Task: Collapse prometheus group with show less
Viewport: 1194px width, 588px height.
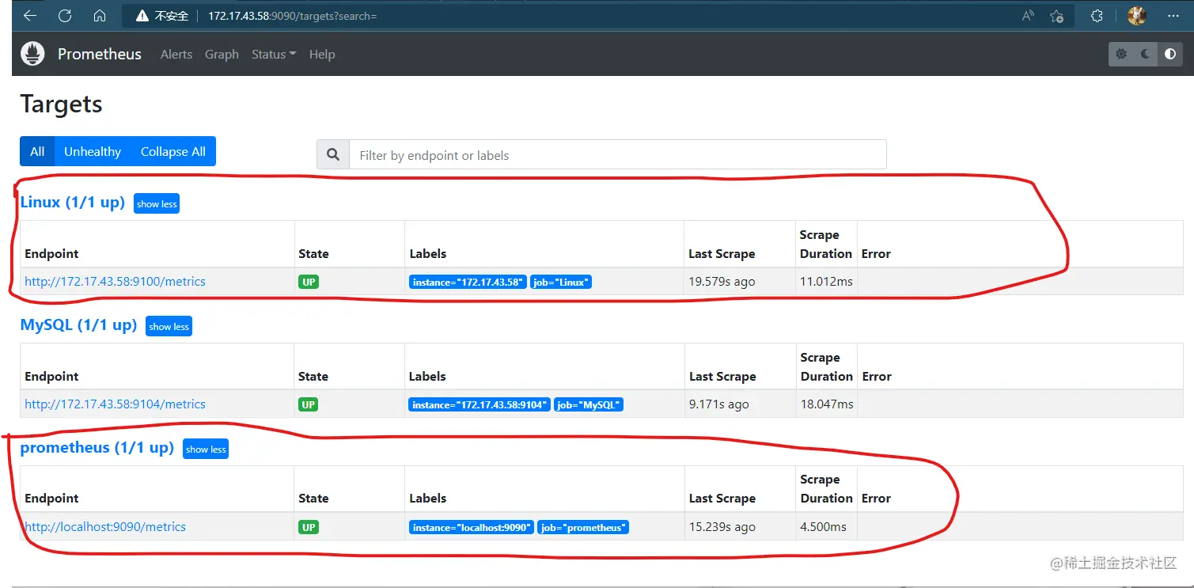Action: 206,450
